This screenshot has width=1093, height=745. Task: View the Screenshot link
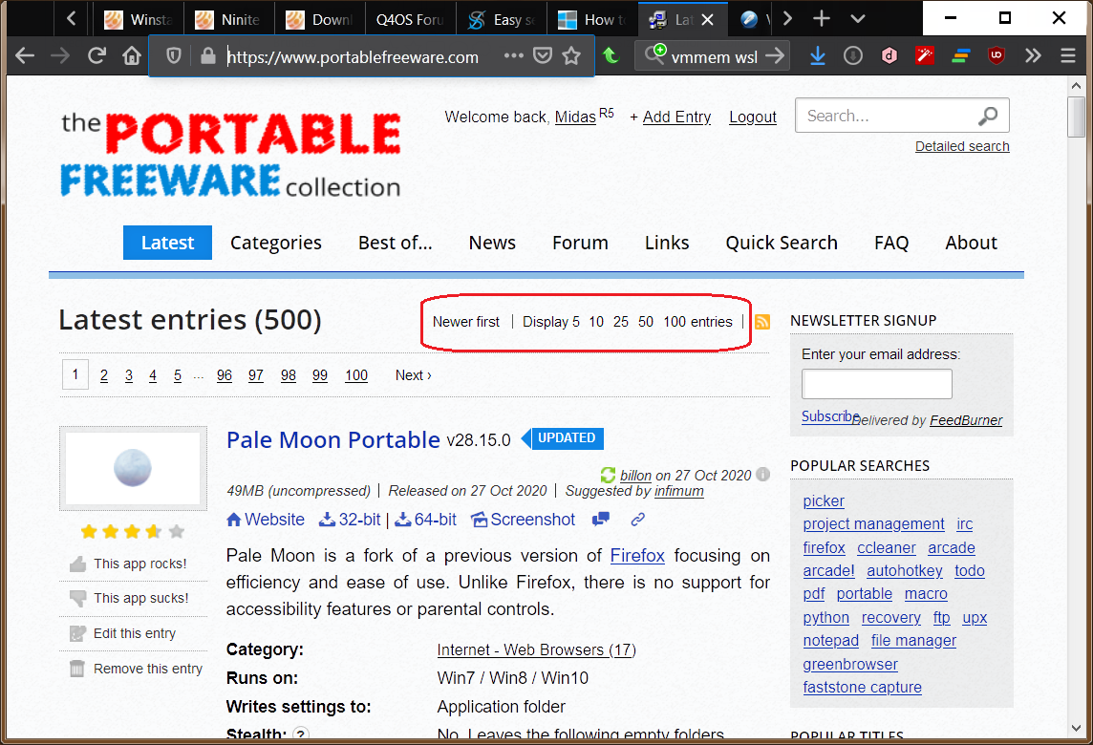click(523, 520)
